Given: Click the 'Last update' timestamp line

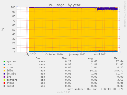Looking at the screenshot, I should (x=95, y=89).
